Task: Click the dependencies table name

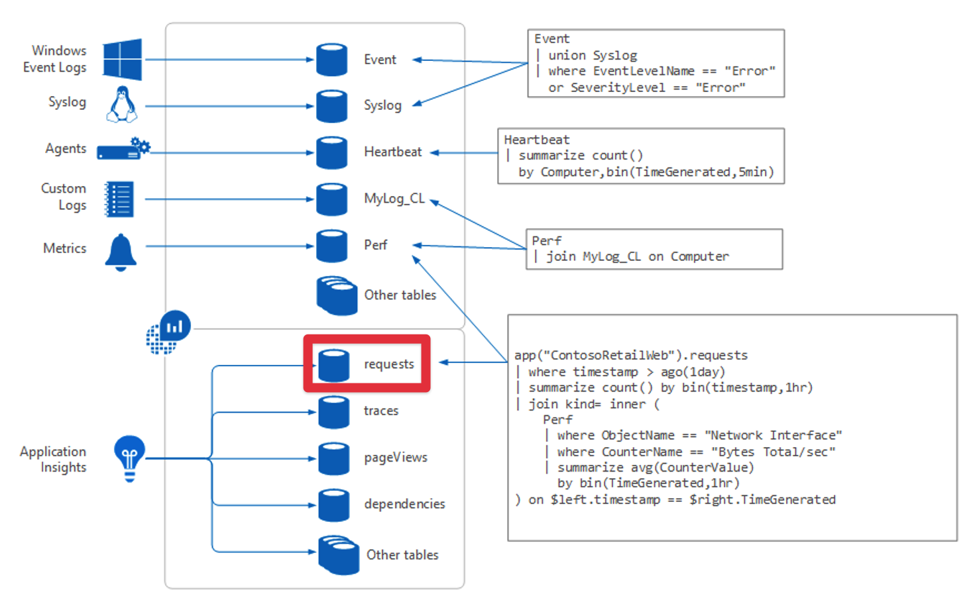Action: point(404,504)
